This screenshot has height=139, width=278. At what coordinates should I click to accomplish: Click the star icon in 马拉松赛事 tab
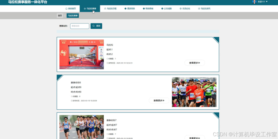point(85,9)
